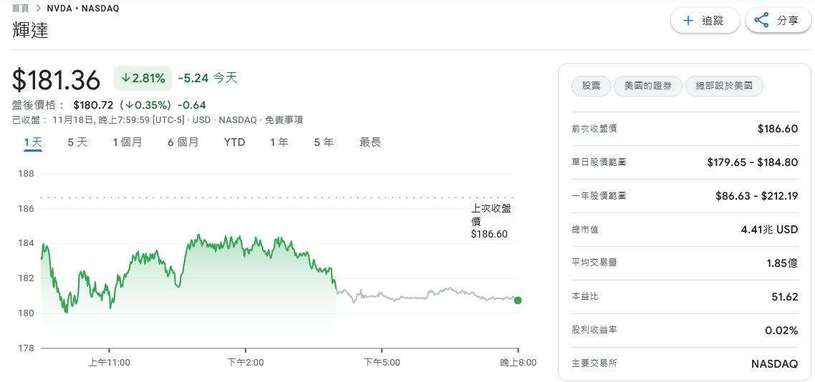Click the share icon on 分享 button
815x382 pixels.
tap(762, 21)
